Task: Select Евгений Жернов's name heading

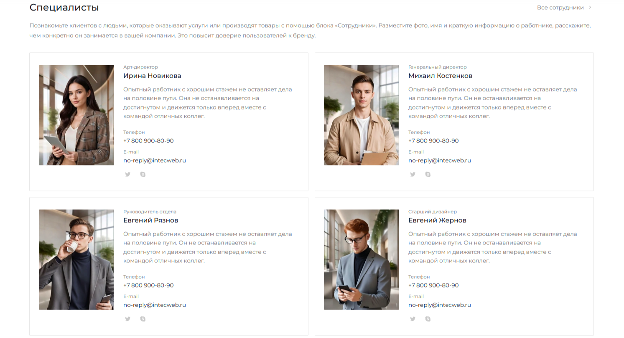Action: [x=437, y=221]
